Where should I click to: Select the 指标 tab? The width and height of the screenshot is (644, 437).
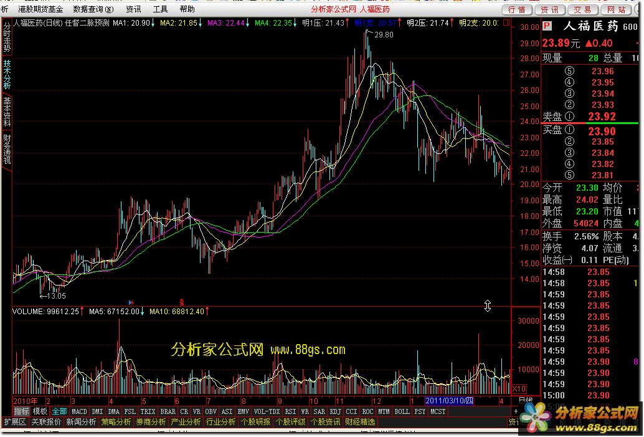tap(22, 411)
